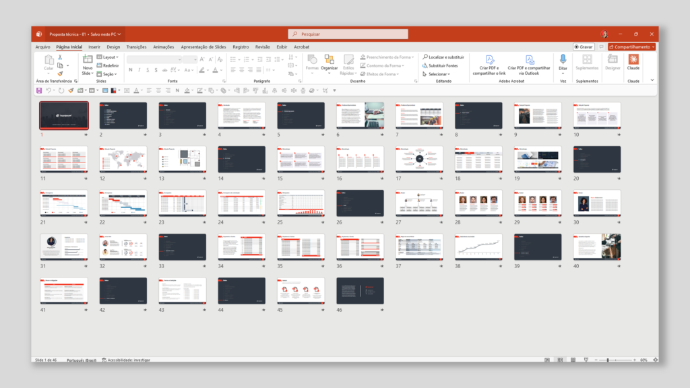
Task: Toggle bold formatting in the Fonte group
Action: pyautogui.click(x=129, y=69)
